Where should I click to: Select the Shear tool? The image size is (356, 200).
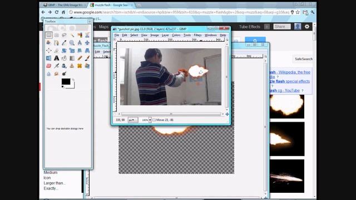click(x=80, y=51)
